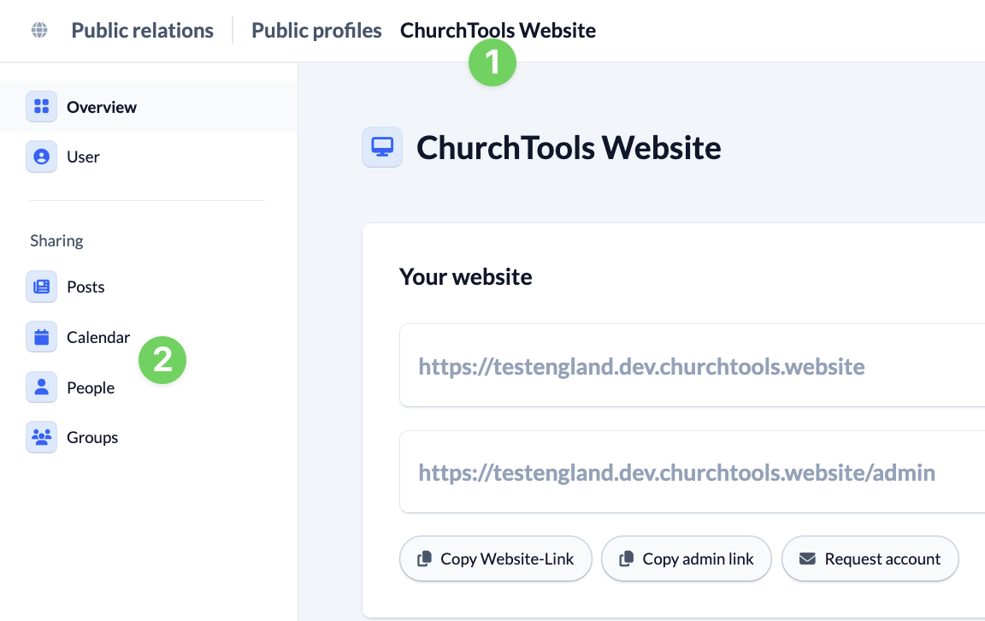Open the Posts text label under Sharing
The image size is (985, 621).
pos(86,287)
